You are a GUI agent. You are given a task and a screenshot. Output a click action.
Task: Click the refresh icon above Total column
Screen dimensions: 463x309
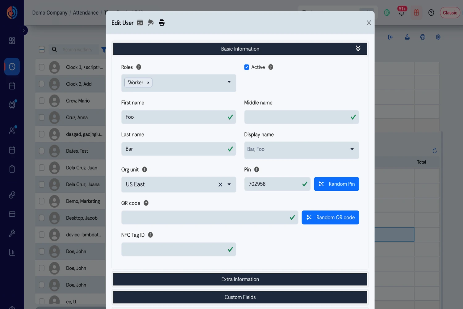click(x=435, y=150)
